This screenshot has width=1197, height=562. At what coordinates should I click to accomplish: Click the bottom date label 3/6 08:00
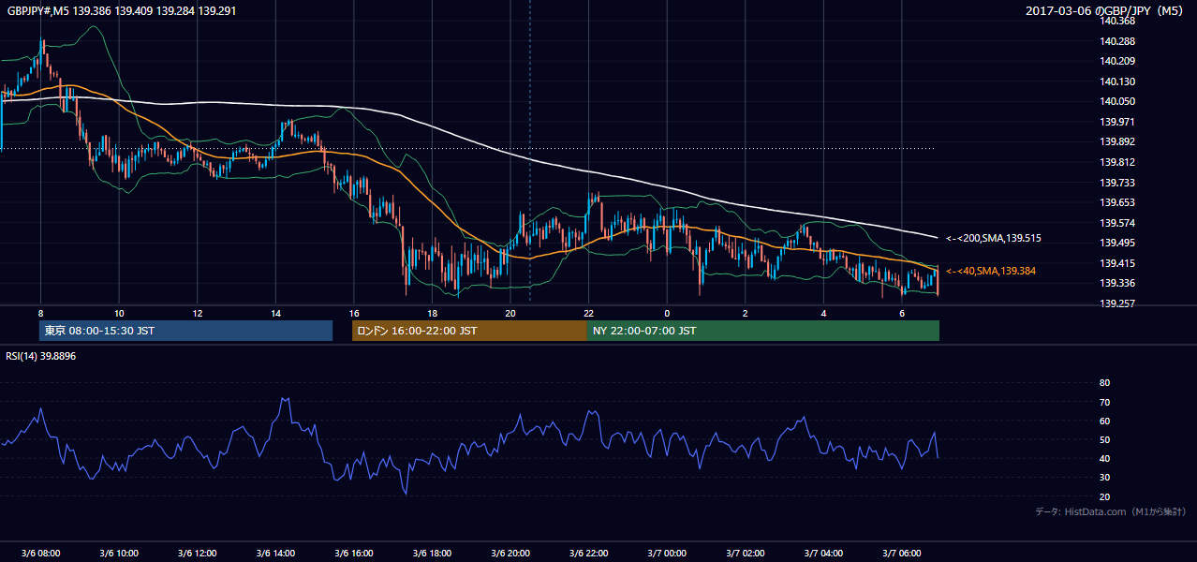click(40, 553)
